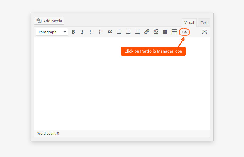Center align the text
Viewport: 244px width, 157px height.
[128, 32]
